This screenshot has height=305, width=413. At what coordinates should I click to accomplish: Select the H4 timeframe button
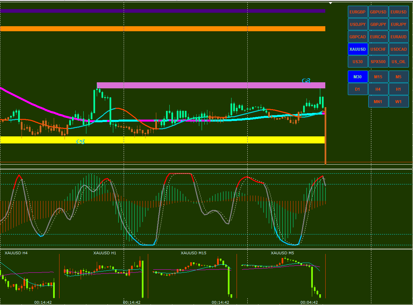378,89
